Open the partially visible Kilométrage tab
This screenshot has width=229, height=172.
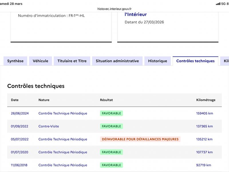(x=226, y=61)
